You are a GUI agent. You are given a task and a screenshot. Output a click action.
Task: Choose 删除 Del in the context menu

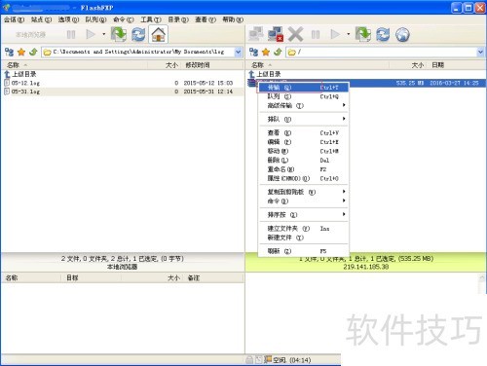(303, 160)
